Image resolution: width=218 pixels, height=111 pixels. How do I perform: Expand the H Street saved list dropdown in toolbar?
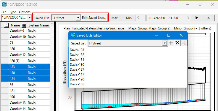pyautogui.click(x=78, y=18)
